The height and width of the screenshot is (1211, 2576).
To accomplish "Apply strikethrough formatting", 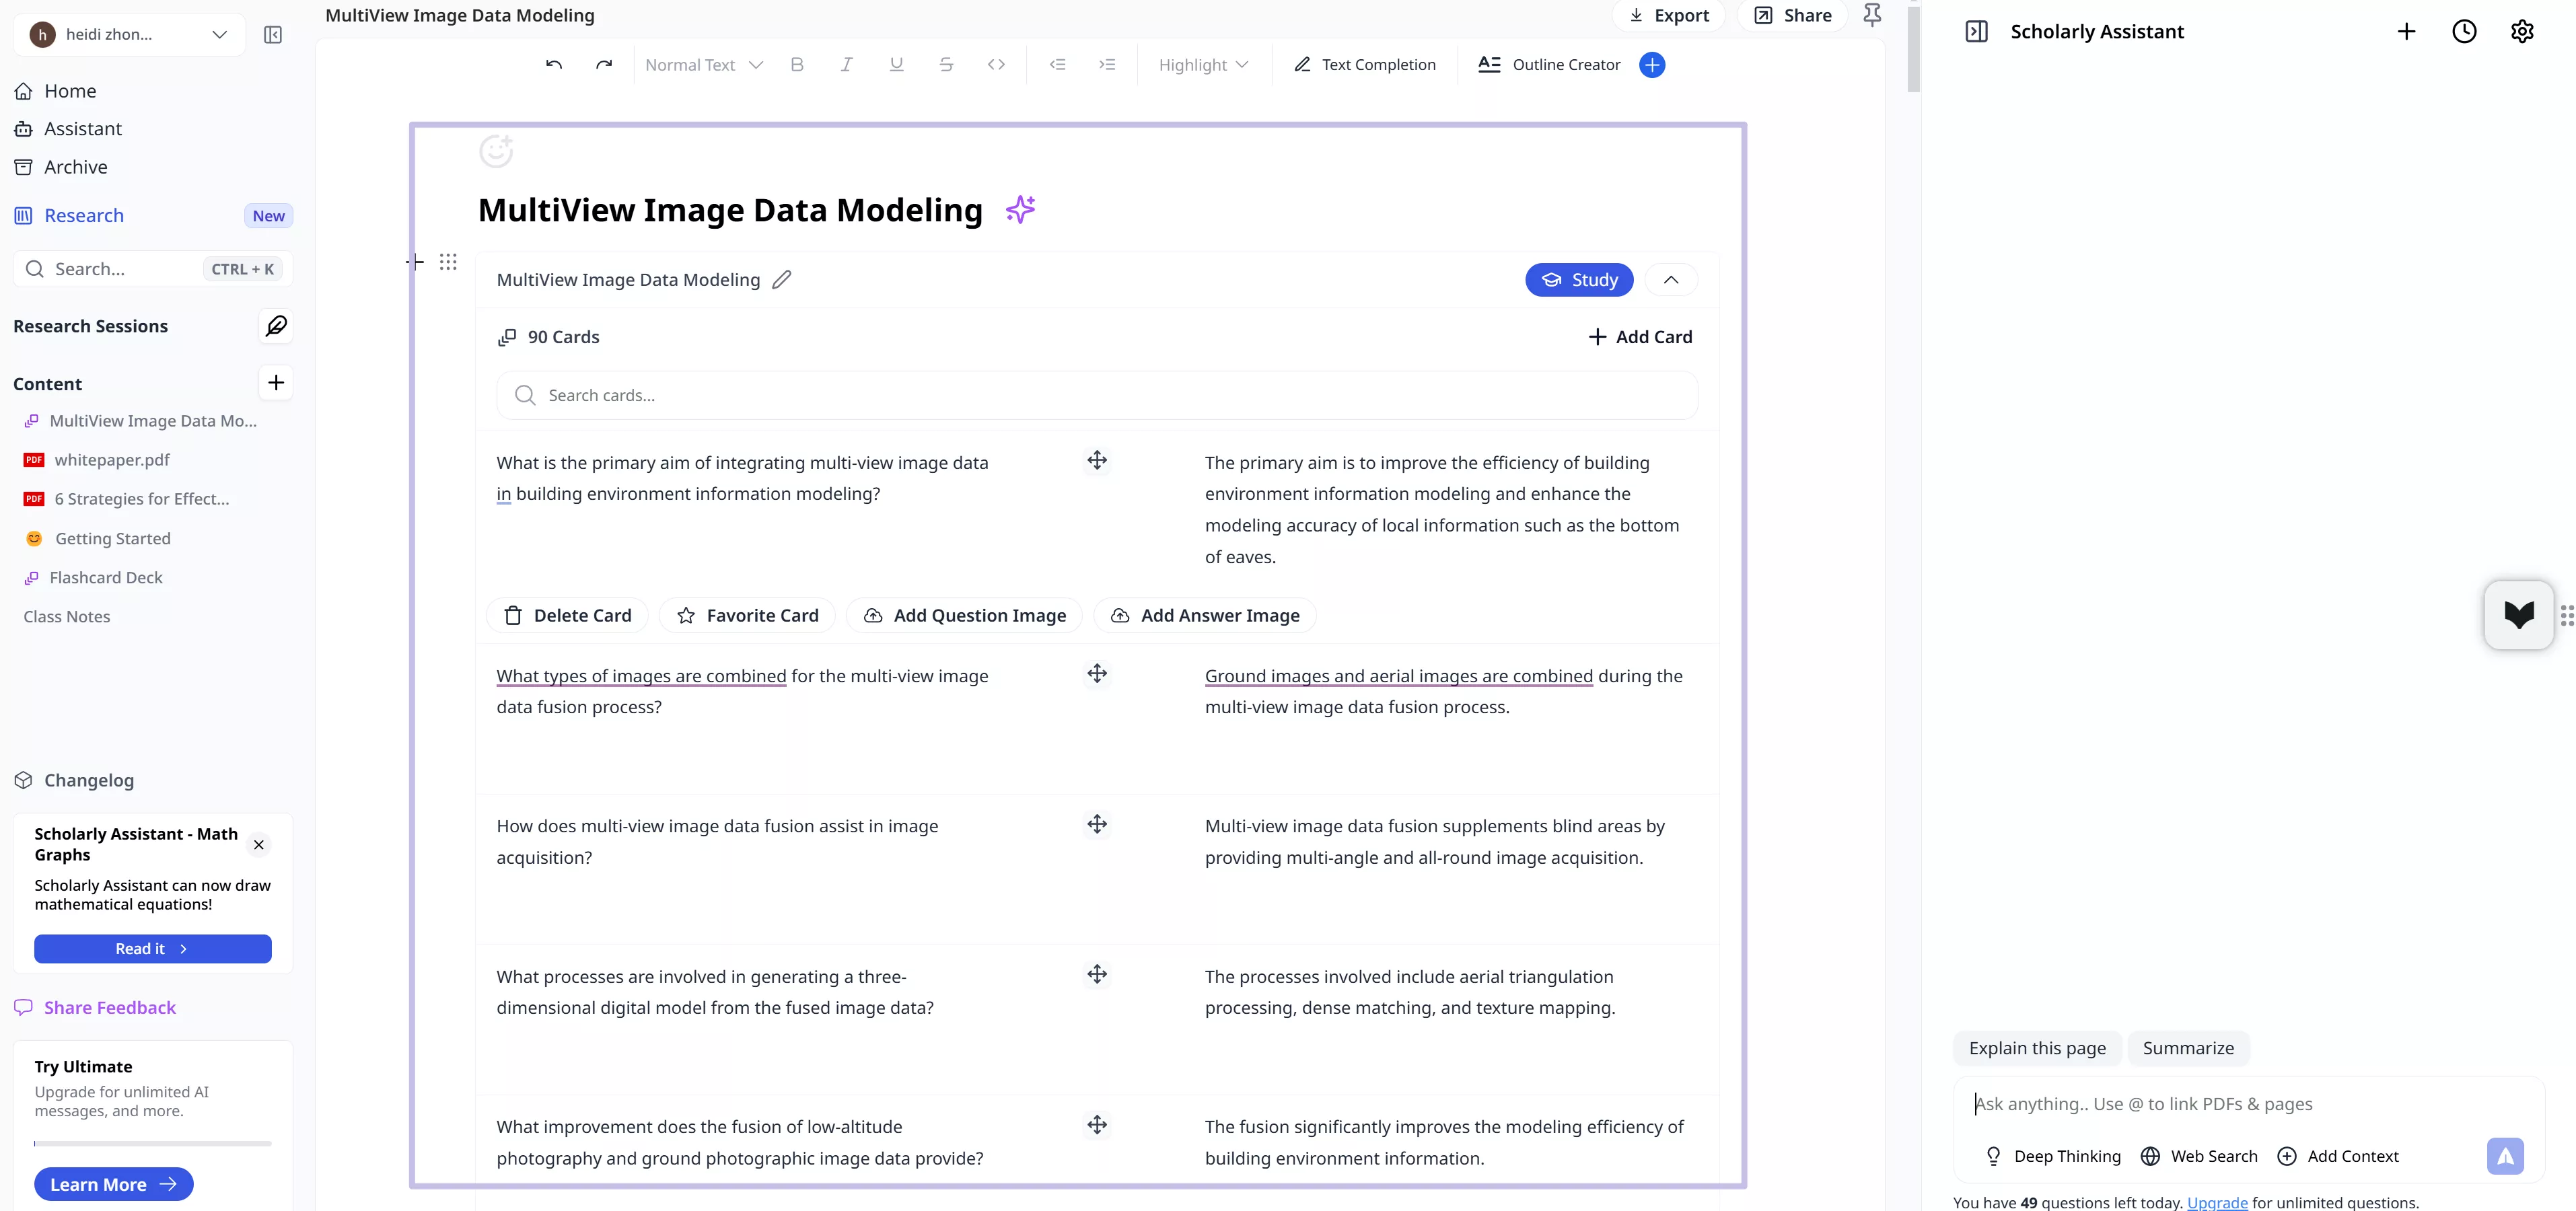I will (x=946, y=65).
